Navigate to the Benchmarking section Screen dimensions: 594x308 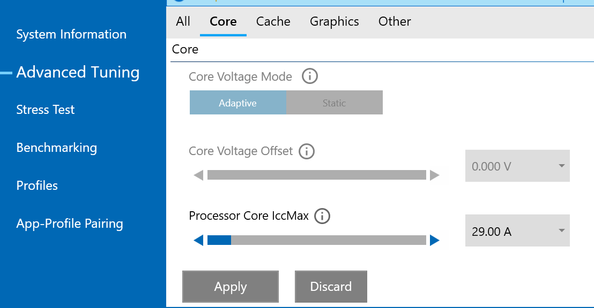pyautogui.click(x=56, y=148)
